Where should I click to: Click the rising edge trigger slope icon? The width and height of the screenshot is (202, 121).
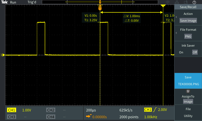point(155,110)
